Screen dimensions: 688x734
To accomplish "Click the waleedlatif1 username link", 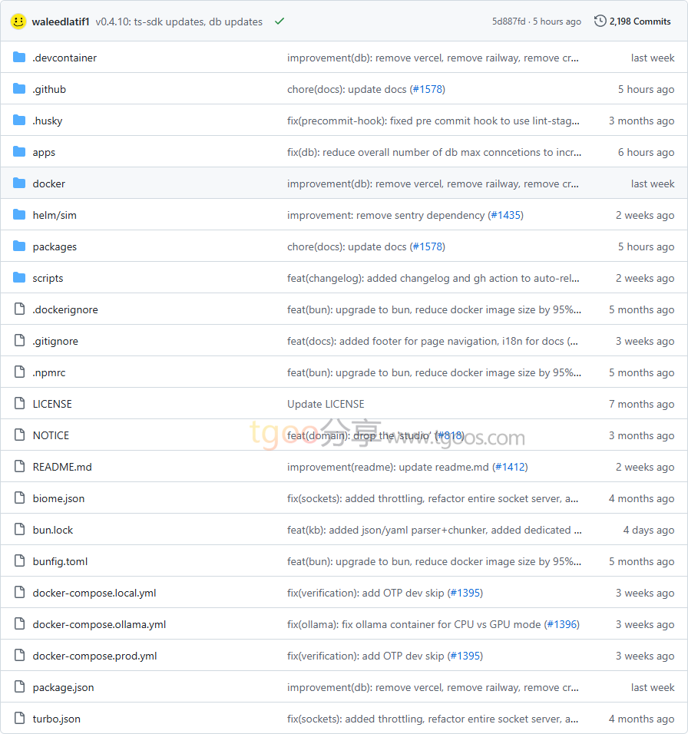I will [x=61, y=21].
